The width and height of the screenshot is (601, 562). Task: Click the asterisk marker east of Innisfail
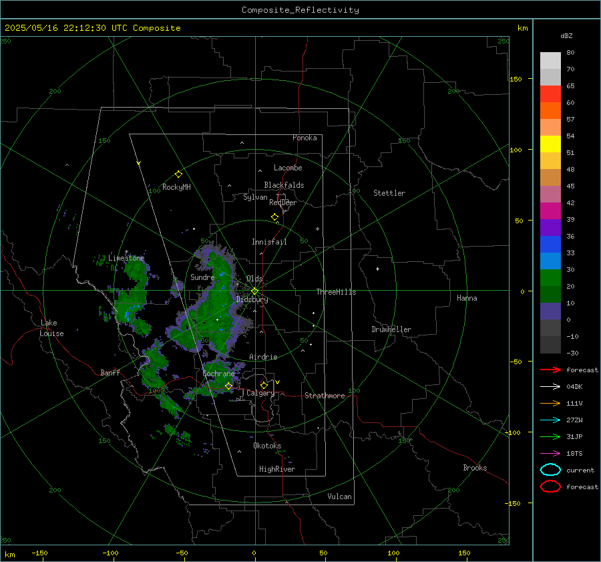tap(317, 229)
